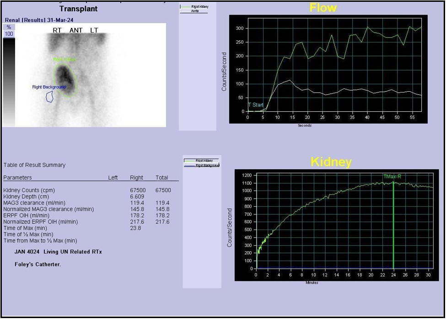Click the Parameters column header
446x319 pixels.
[x=17, y=178]
